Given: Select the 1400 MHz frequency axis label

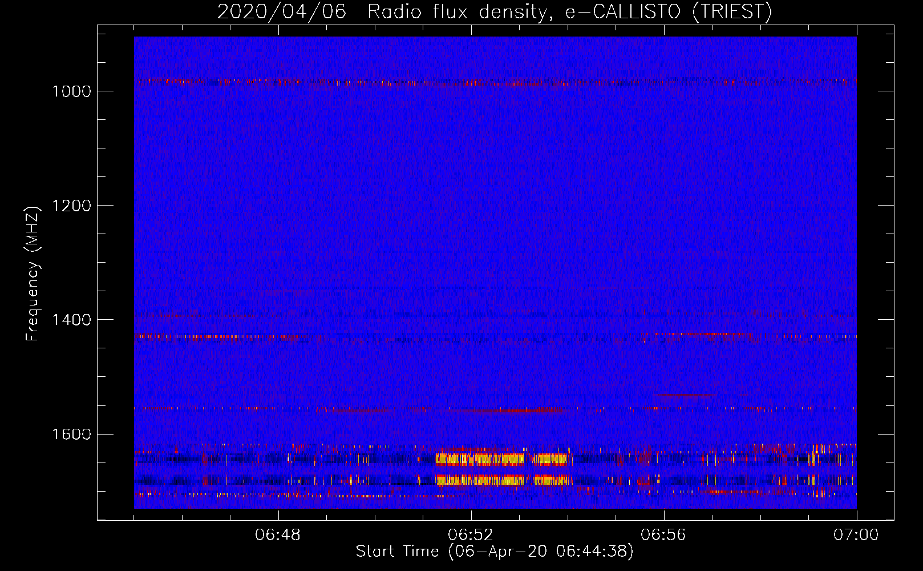Looking at the screenshot, I should pos(71,320).
